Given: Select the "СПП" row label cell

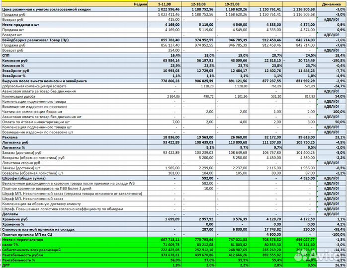Looking at the screenshot, I should tap(6, 55).
